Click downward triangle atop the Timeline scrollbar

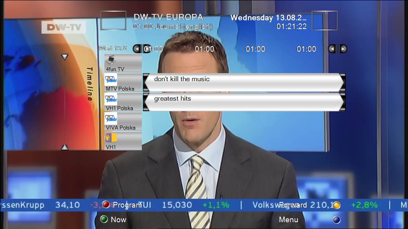click(65, 57)
